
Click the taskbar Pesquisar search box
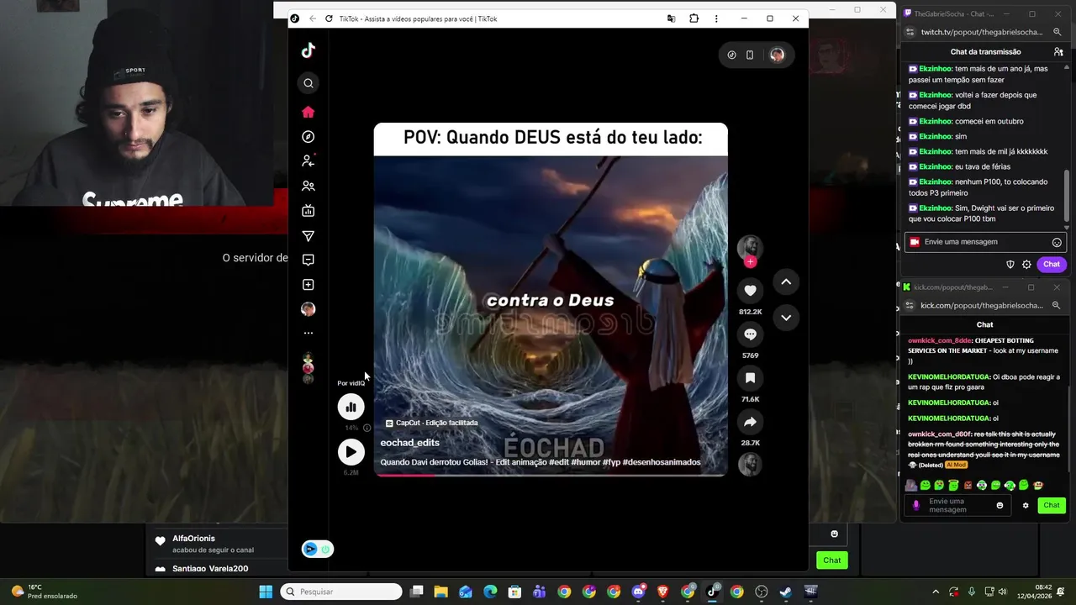341,592
